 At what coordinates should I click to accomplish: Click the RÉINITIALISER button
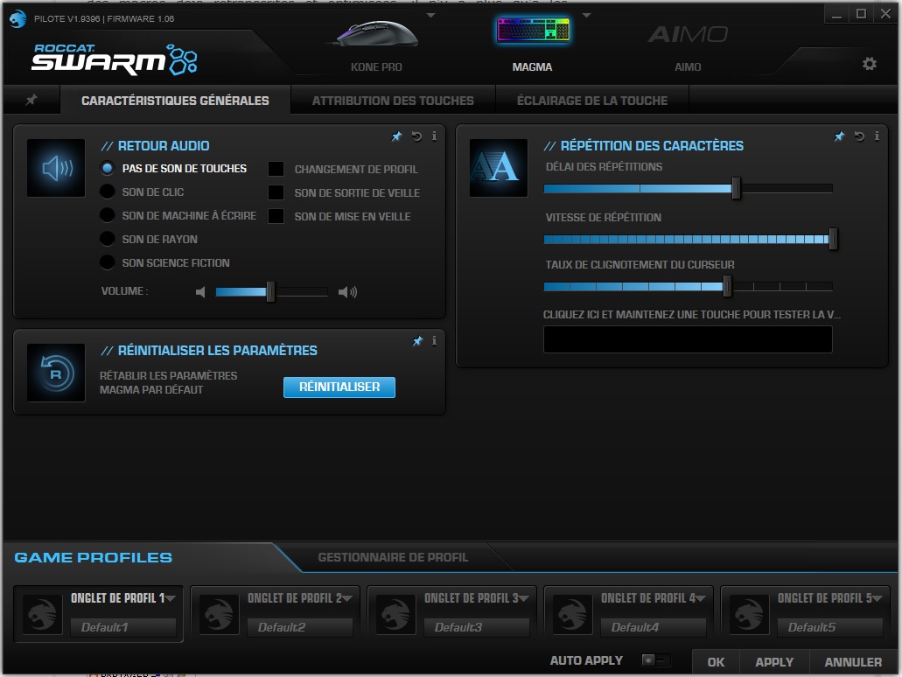pos(339,387)
